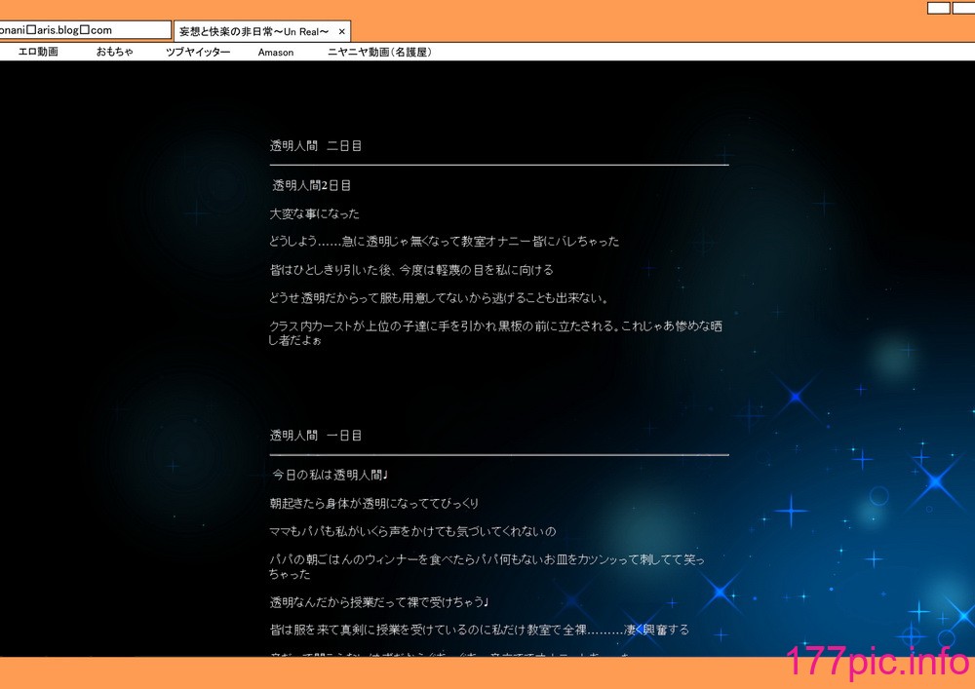Viewport: 975px width, 689px height.
Task: Select the 妄想と快楽の非日常 browser tab
Action: coord(261,31)
